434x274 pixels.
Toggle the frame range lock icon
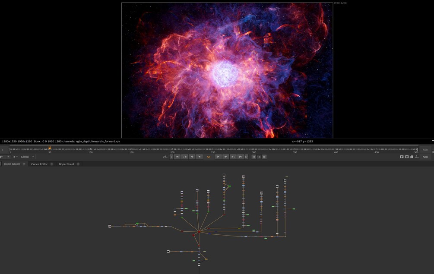pos(412,157)
